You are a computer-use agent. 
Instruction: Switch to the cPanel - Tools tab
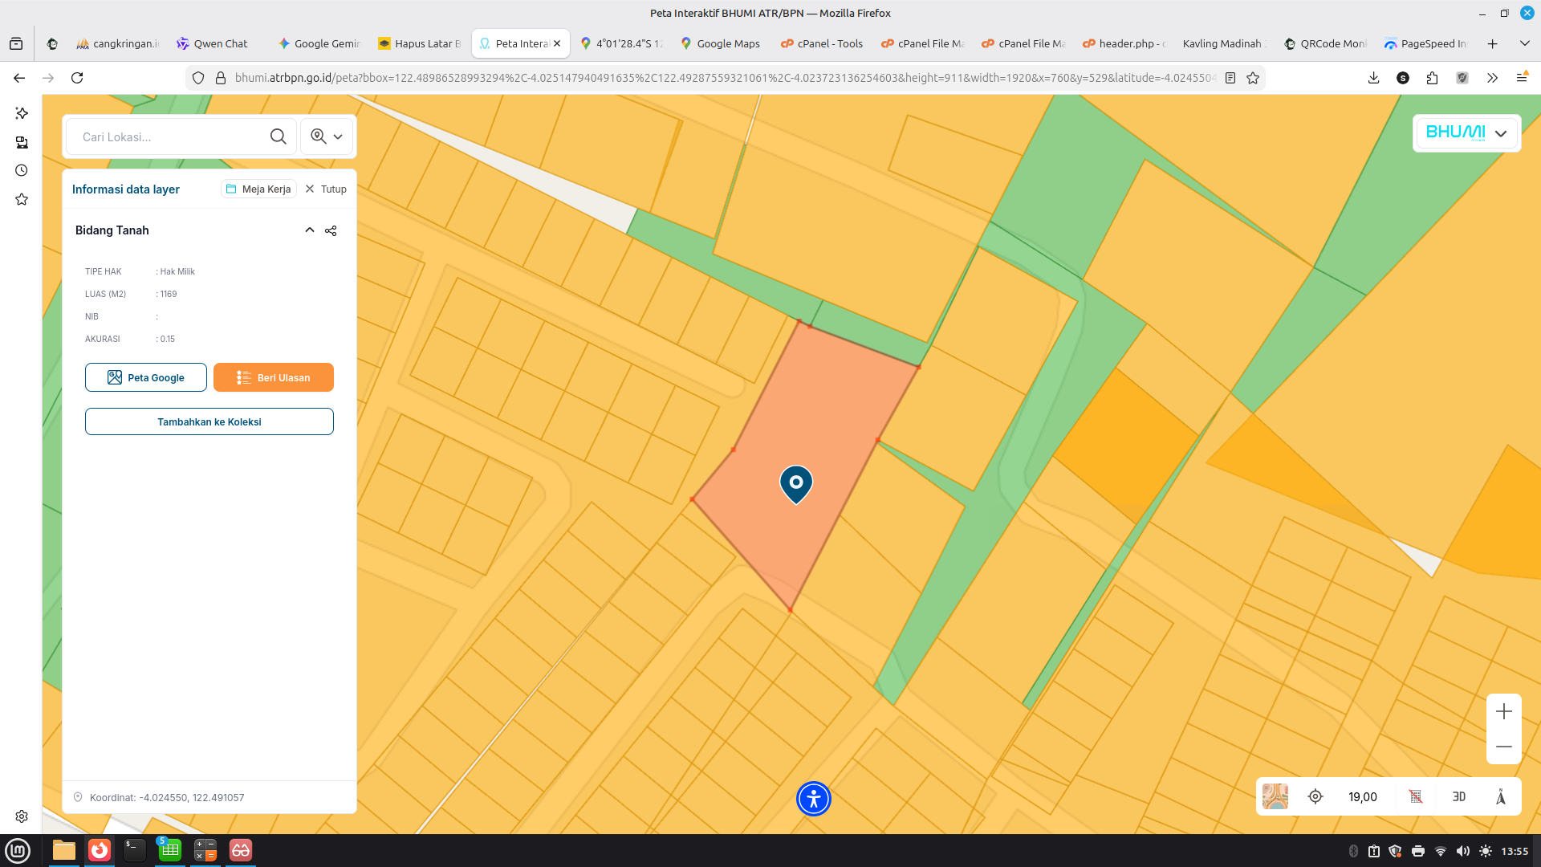point(822,43)
